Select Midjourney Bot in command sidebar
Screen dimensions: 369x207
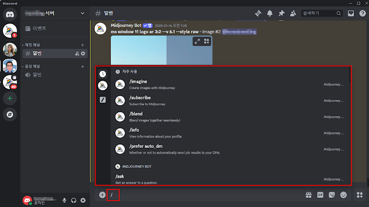[103, 86]
